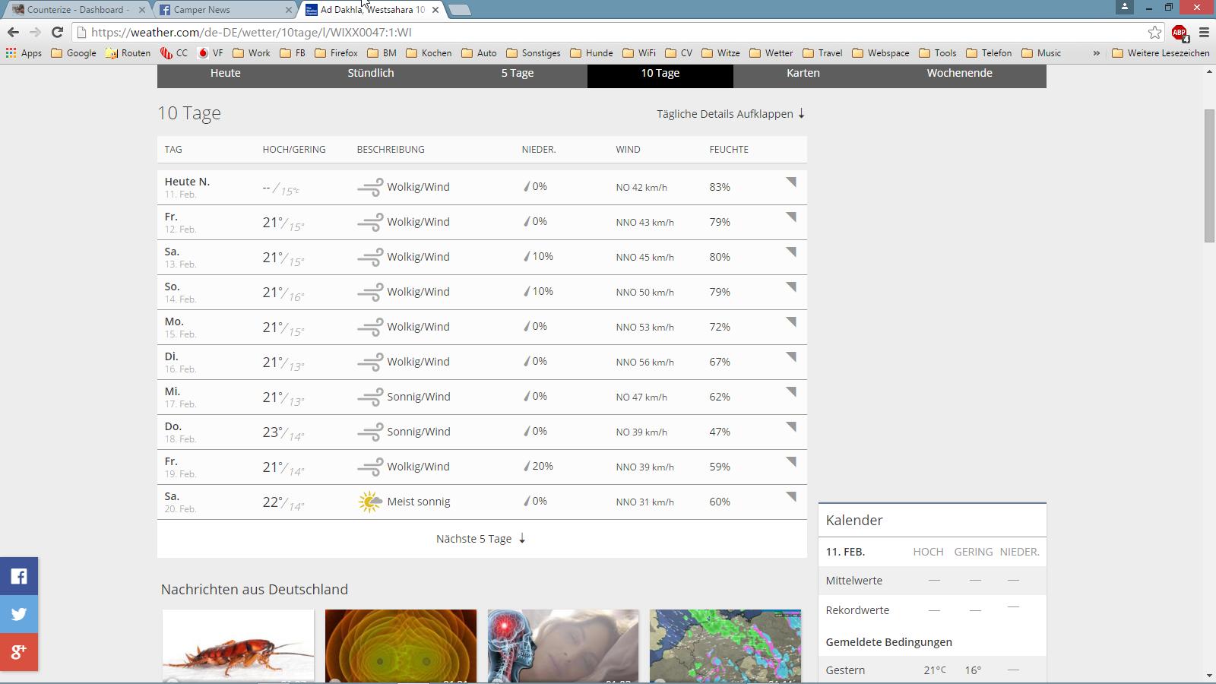Click the wind icon in Heute N. row
The width and height of the screenshot is (1216, 684).
tap(370, 187)
